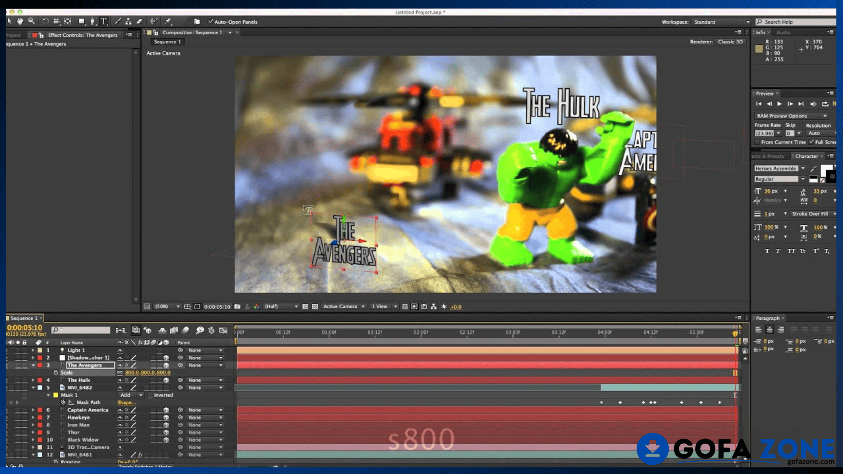Open the Project panel tab
843x474 pixels.
tap(13, 35)
